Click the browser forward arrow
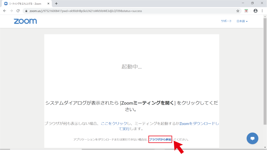Screen dimensions: 267x156 (11, 11)
